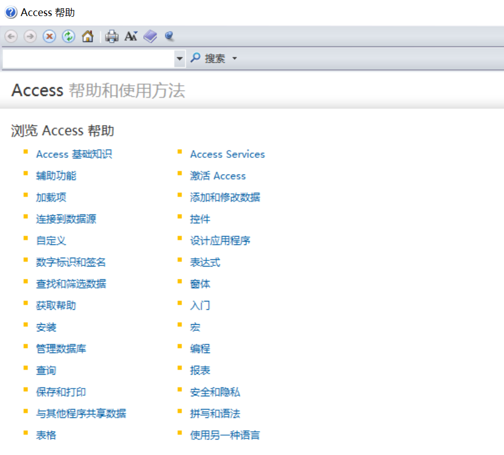Click the Back navigation arrow
Viewport: 504px width, 455px height.
(x=11, y=36)
